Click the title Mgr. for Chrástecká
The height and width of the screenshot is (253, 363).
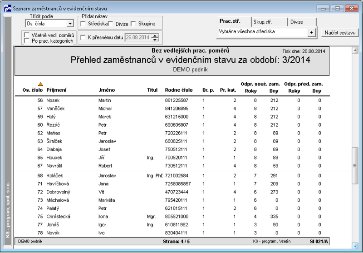click(152, 217)
